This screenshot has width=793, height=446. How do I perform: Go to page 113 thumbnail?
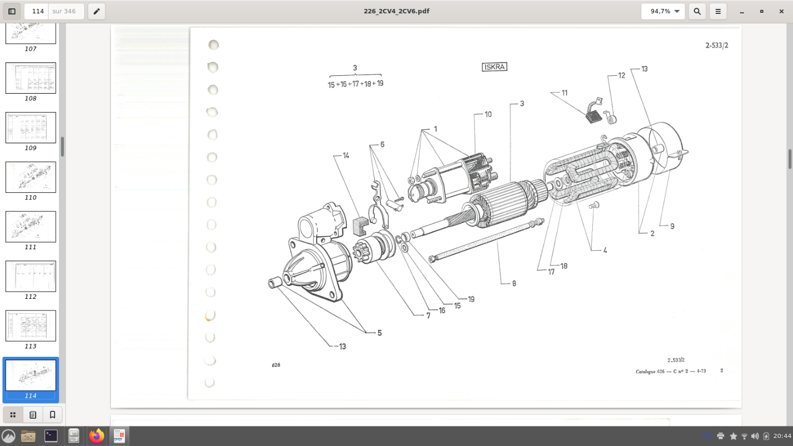(31, 326)
